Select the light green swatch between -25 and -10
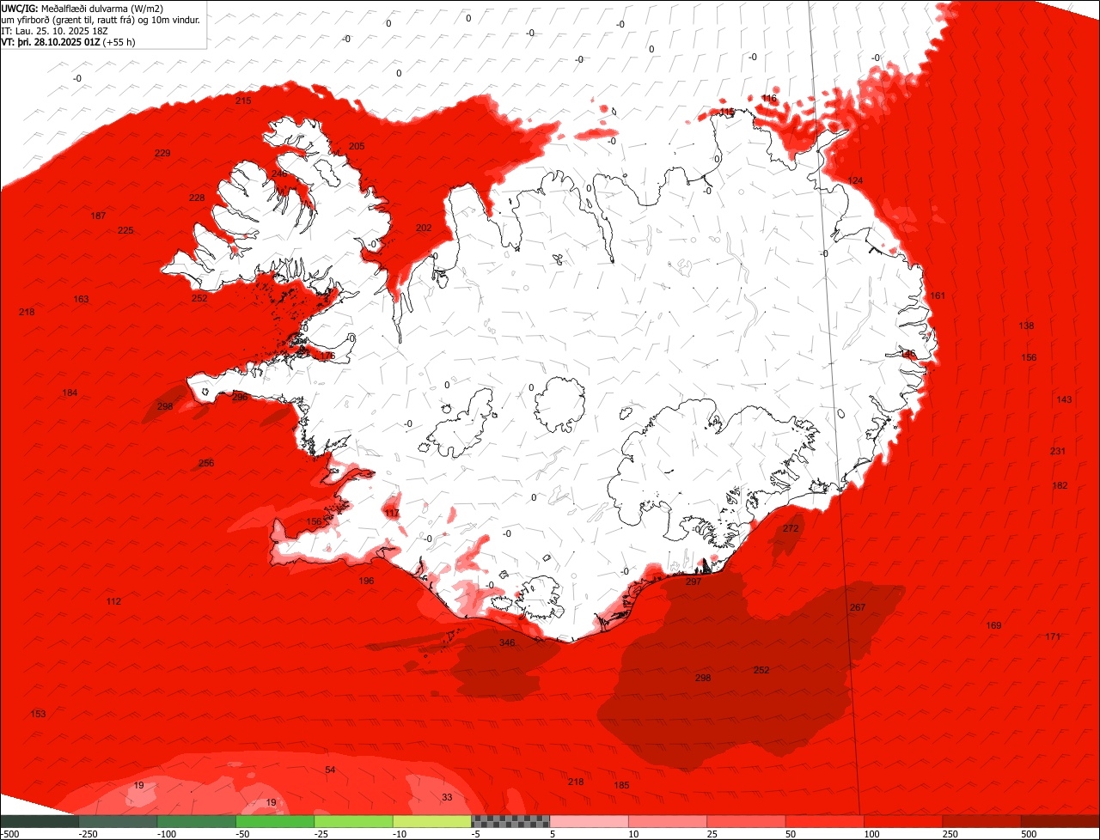The width and height of the screenshot is (1100, 840). click(353, 821)
